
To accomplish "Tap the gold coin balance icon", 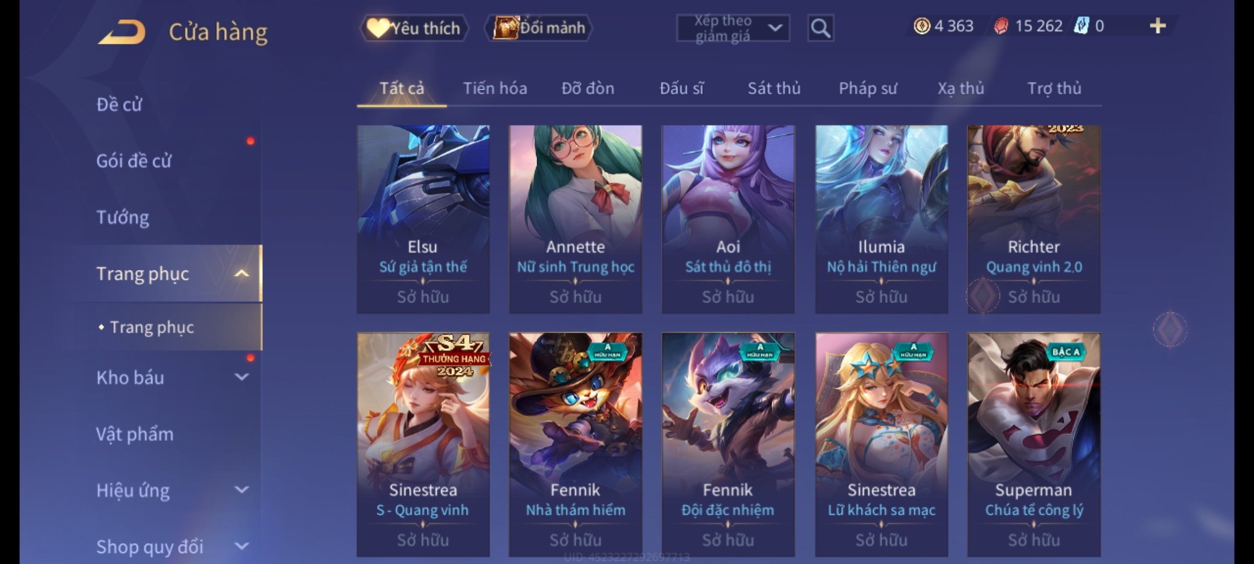I will [x=922, y=26].
